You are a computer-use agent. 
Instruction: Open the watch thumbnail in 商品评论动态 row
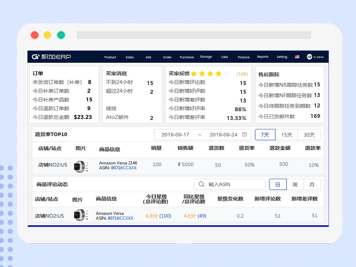coord(79,215)
